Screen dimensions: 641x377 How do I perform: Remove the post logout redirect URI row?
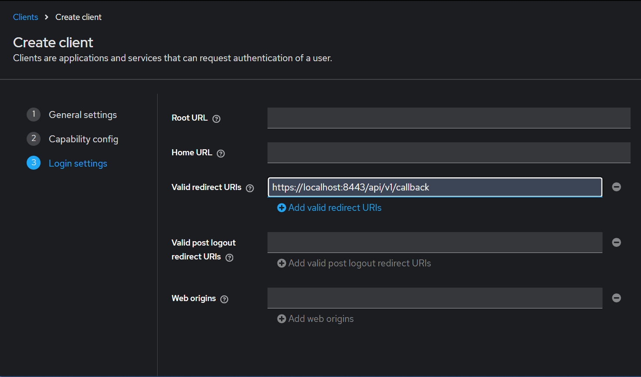(616, 243)
